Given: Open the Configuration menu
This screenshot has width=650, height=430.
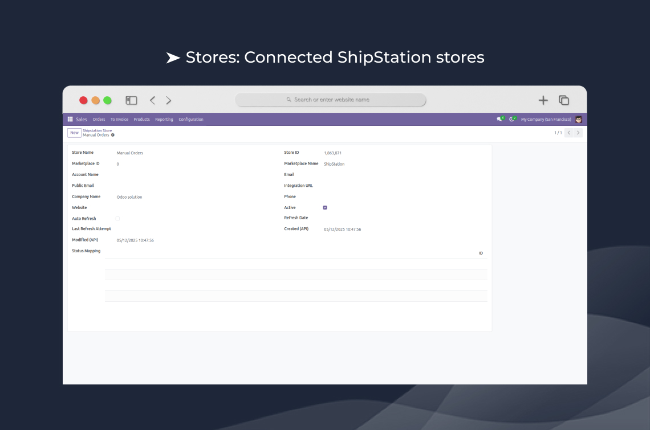Looking at the screenshot, I should tap(191, 119).
